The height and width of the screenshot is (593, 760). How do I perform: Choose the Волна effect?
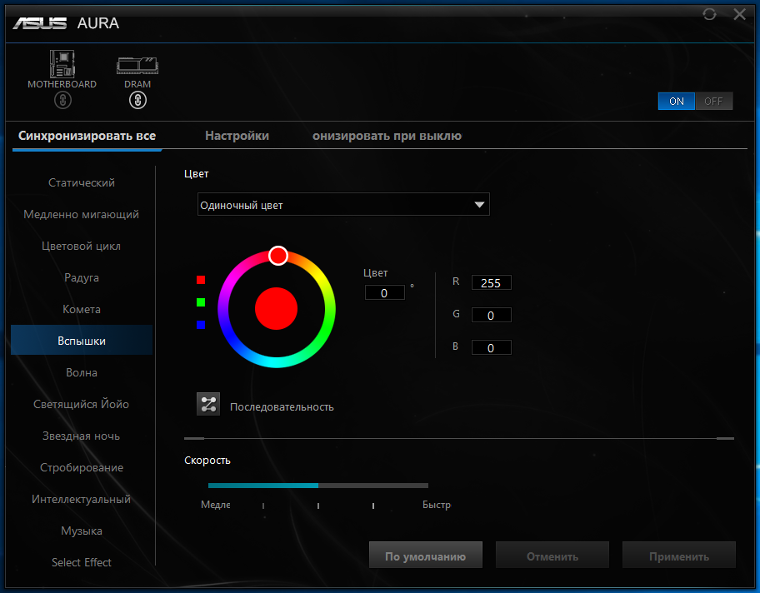[x=82, y=372]
